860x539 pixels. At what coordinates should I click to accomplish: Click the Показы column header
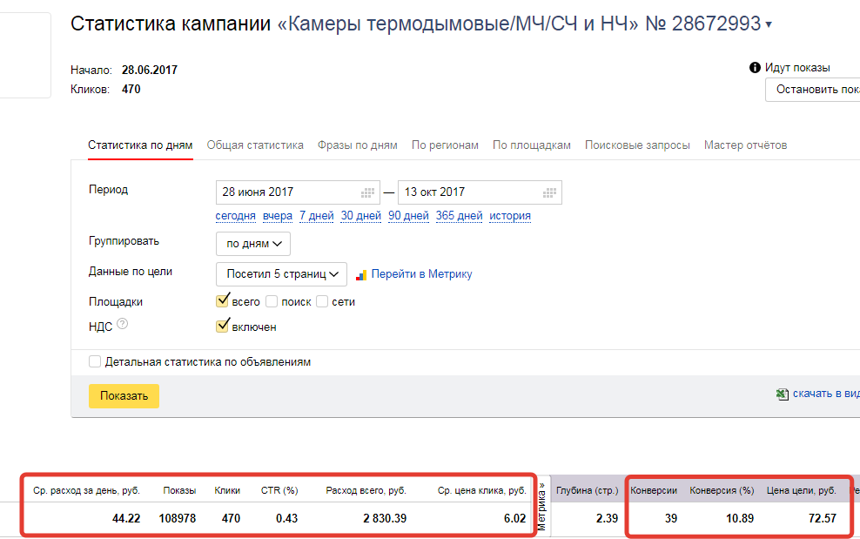[179, 491]
